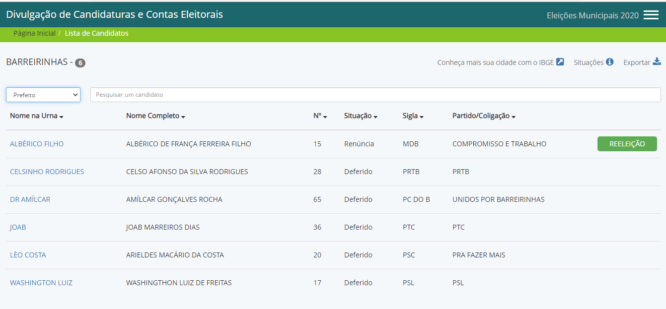The height and width of the screenshot is (309, 666).
Task: Click the green REELEIÇÃO badge
Action: [627, 144]
